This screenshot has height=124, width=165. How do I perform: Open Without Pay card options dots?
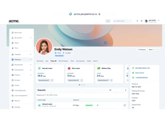pyautogui.click(x=111, y=80)
